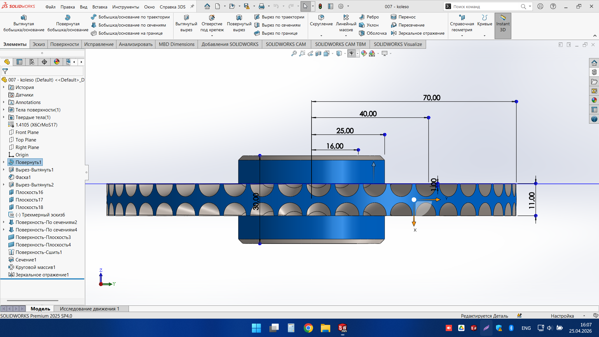The height and width of the screenshot is (337, 599).
Task: Expand the Повернуть1 feature
Action: (4, 162)
